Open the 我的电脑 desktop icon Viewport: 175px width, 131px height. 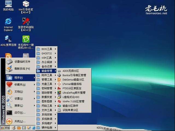click(x=8, y=5)
